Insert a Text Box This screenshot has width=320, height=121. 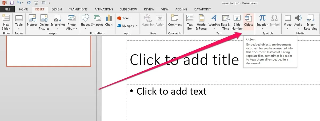[190, 22]
